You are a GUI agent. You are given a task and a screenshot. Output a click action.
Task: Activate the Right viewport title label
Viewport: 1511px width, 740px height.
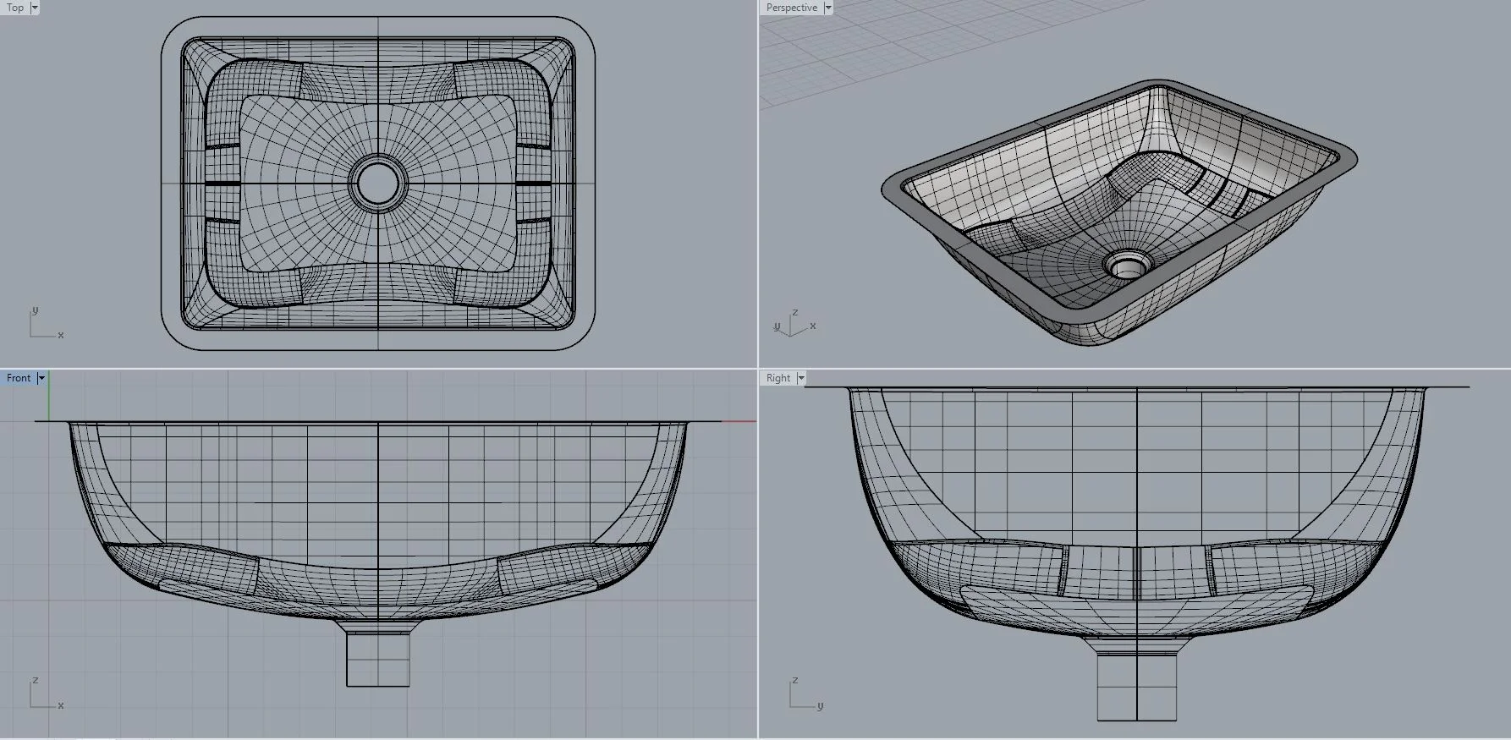coord(778,378)
